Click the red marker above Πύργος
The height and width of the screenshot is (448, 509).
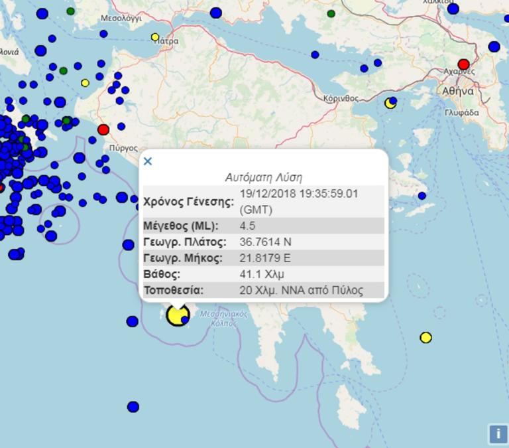coord(103,129)
